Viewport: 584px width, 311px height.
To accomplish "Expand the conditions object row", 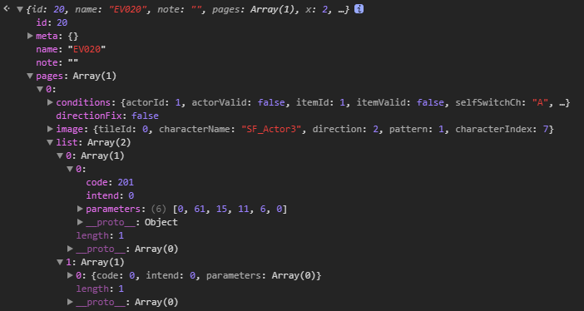I will pos(50,102).
